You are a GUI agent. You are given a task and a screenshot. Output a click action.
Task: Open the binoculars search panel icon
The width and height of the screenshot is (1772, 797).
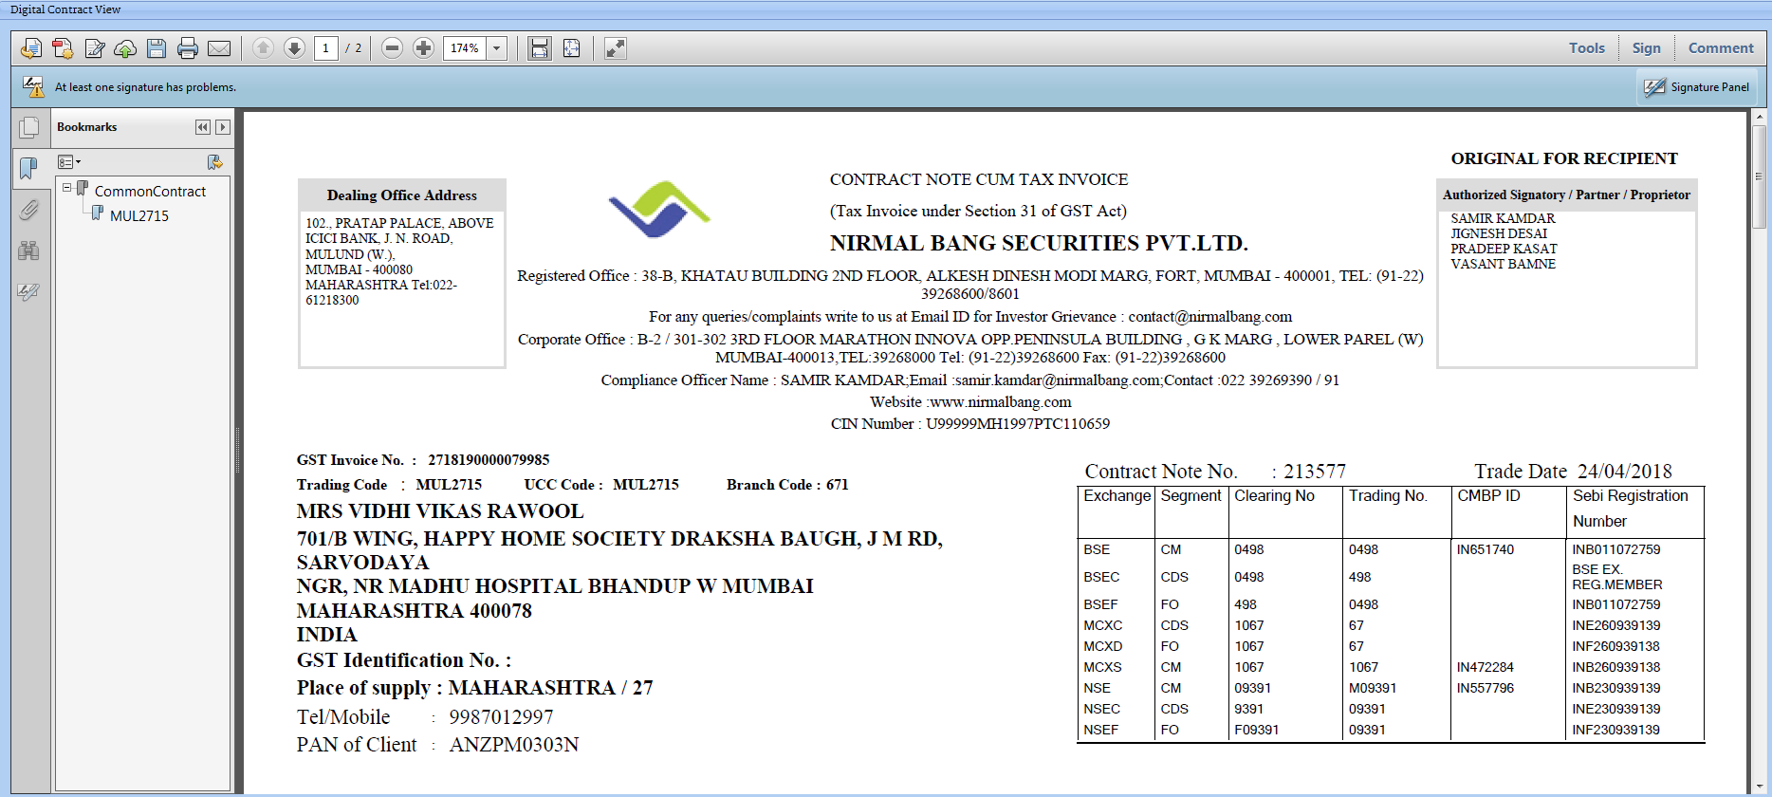pos(29,250)
